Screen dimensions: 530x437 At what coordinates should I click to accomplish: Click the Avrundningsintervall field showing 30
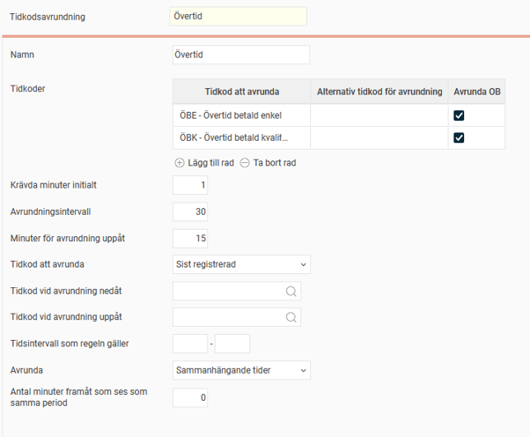point(190,211)
